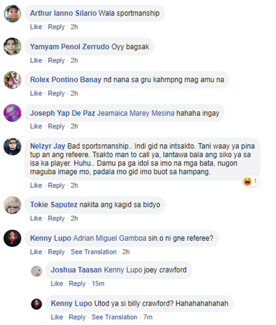
Task: Like Arthur Ianno Silario's comment
Action: point(36,27)
